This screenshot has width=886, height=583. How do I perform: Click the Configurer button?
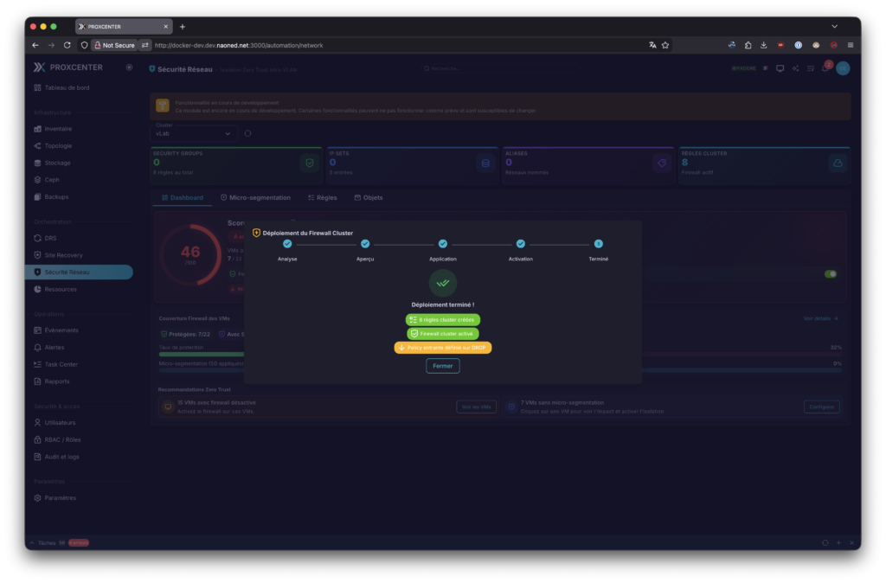coord(821,407)
